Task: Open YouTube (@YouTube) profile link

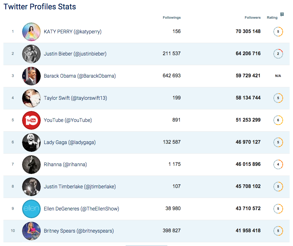Action: tap(68, 120)
